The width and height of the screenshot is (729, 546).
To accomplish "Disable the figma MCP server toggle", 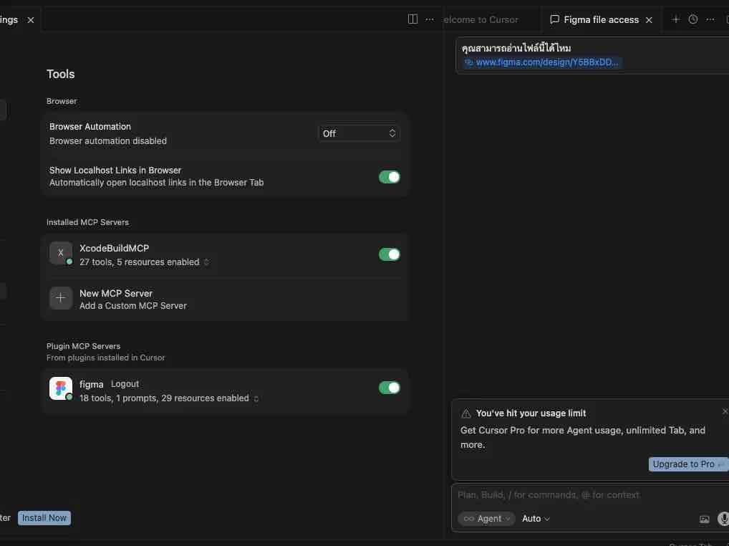I will 389,388.
